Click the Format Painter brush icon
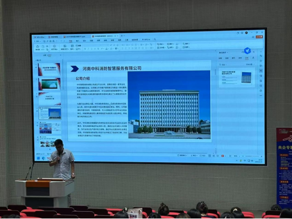Image resolution: width=292 pixels, height=219 pixels. (47, 49)
